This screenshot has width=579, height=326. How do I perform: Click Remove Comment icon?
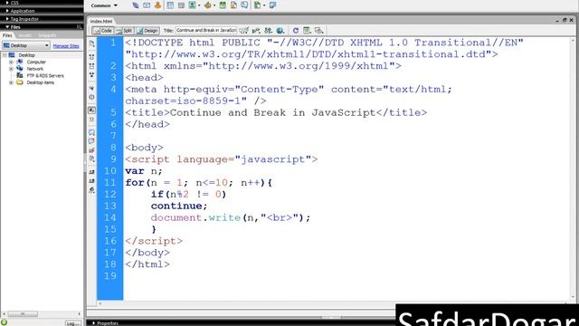(92, 141)
